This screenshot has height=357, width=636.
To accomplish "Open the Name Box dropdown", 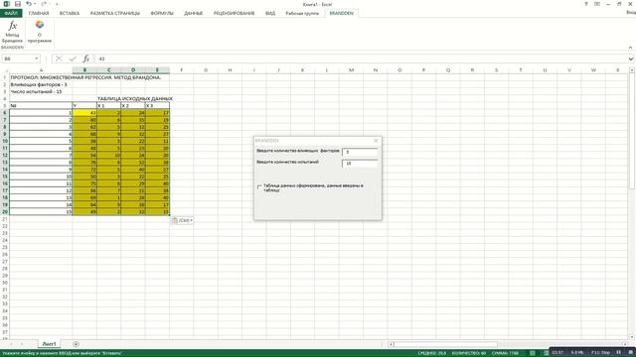I will [37, 59].
